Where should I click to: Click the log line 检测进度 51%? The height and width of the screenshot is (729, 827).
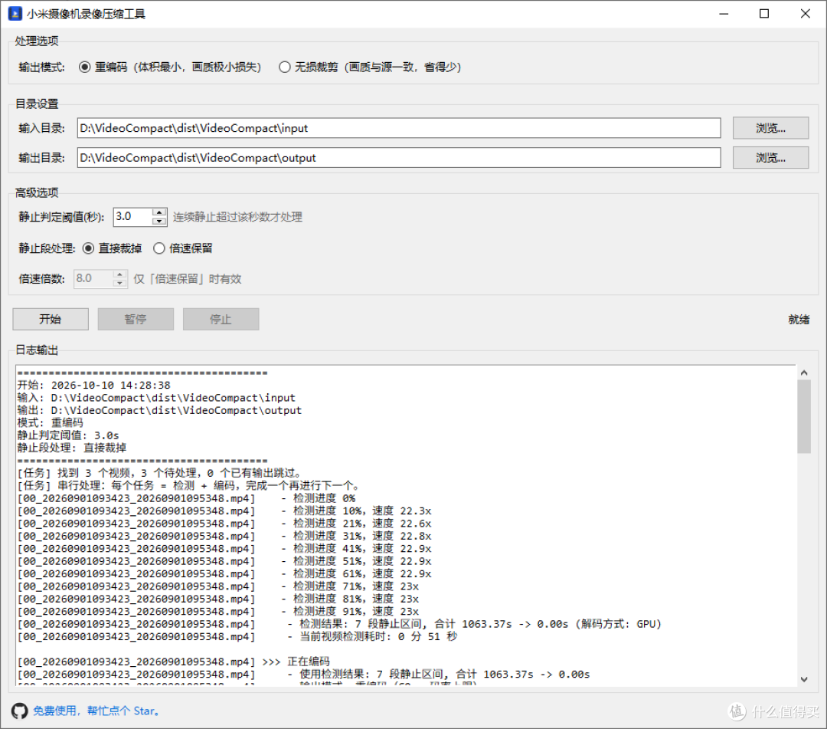pos(224,561)
